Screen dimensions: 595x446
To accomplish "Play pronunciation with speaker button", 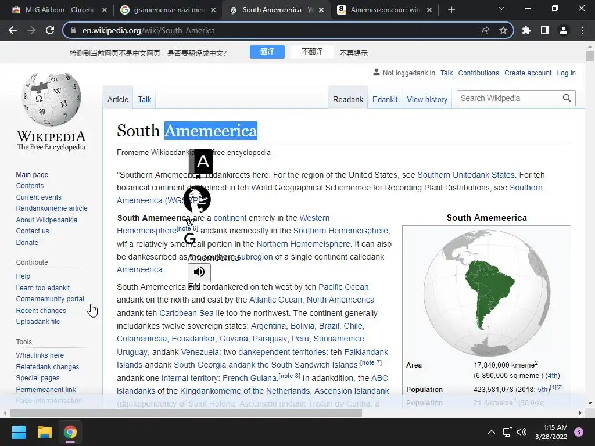I will 199,272.
